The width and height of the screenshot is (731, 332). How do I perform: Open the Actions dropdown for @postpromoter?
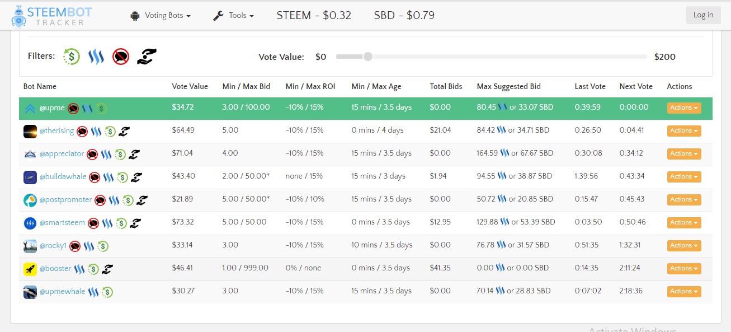(683, 199)
